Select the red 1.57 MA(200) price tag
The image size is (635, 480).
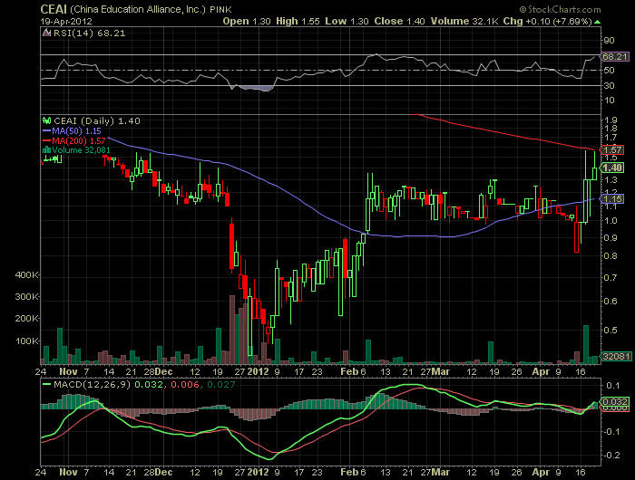click(x=612, y=150)
